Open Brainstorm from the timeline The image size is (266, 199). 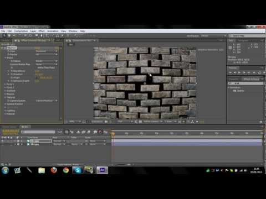[x=95, y=132]
